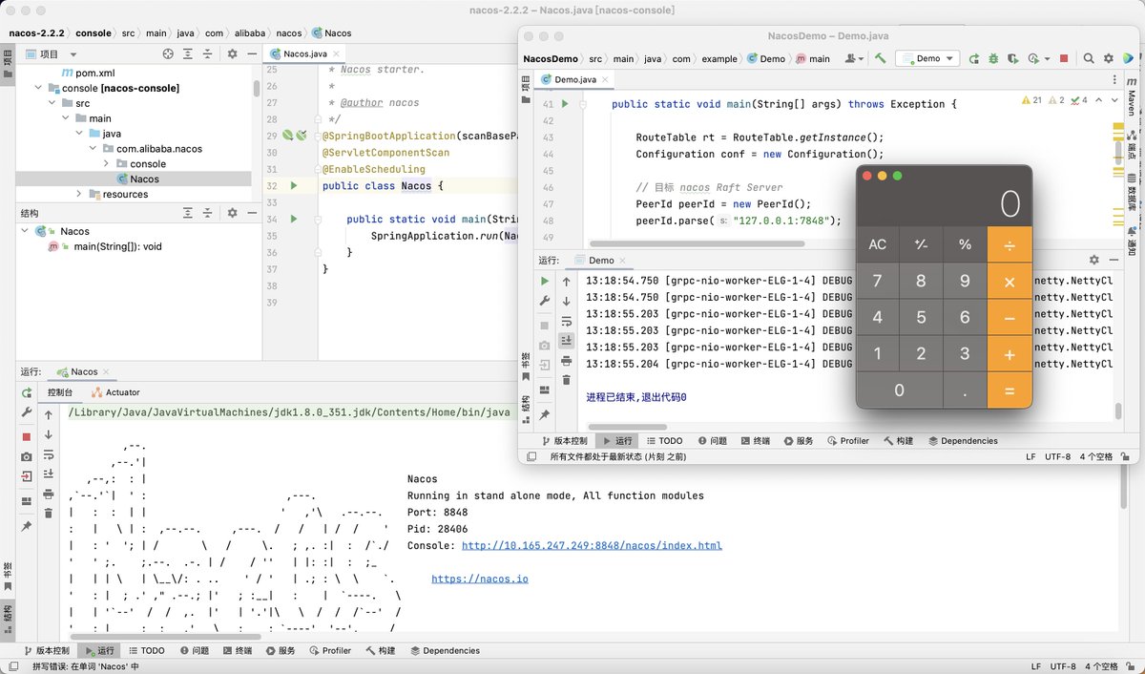This screenshot has height=674, width=1145.
Task: Collapse the java folder node
Action: [80, 134]
